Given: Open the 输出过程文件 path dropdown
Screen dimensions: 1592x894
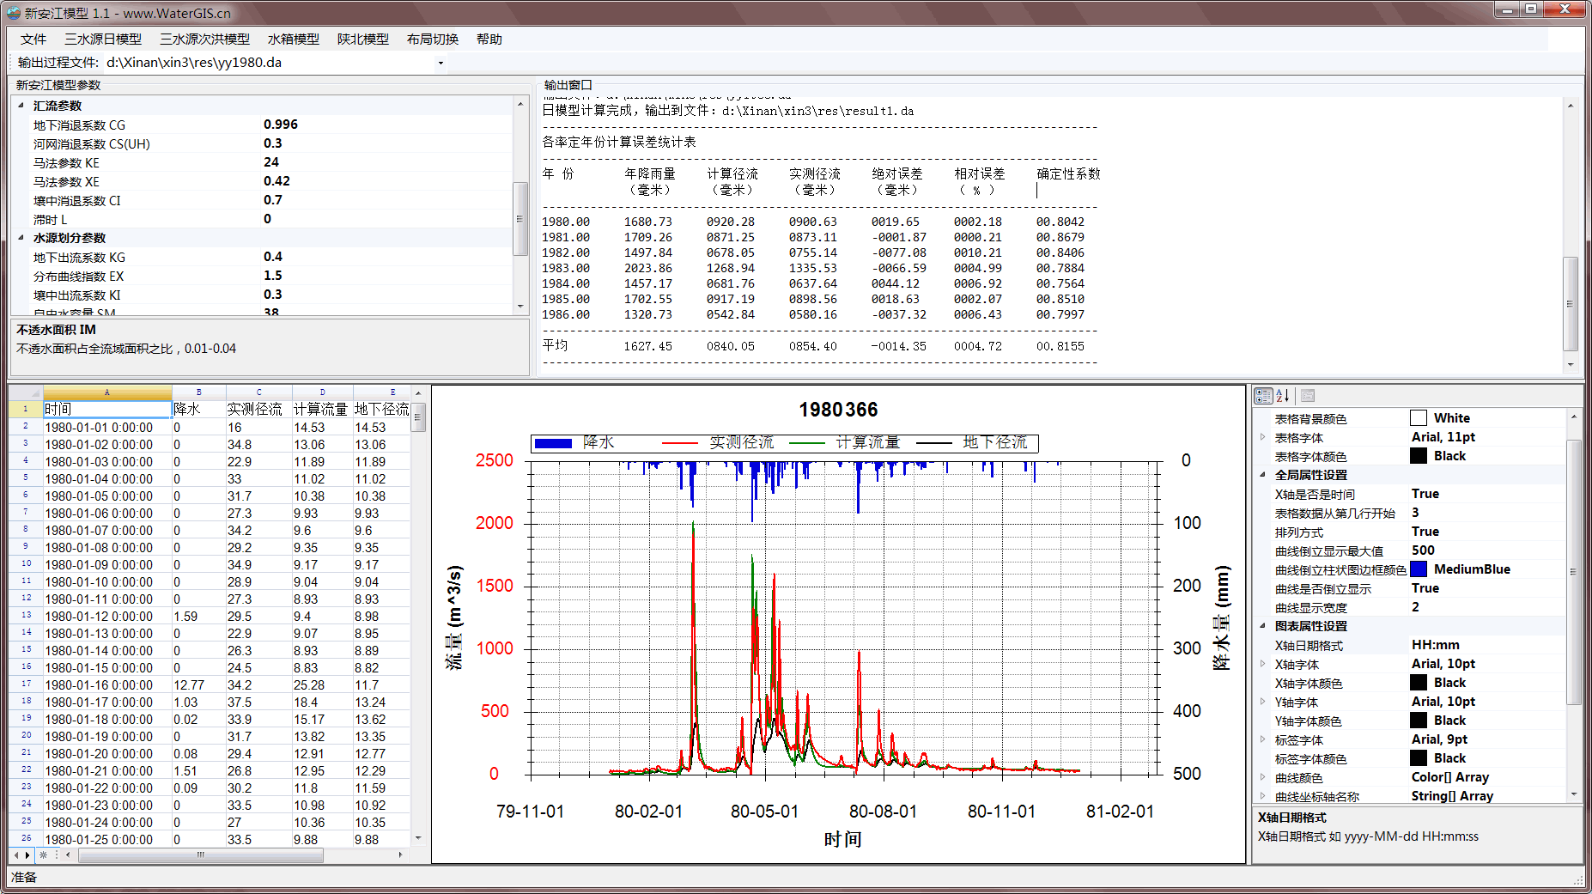Looking at the screenshot, I should click(x=441, y=63).
